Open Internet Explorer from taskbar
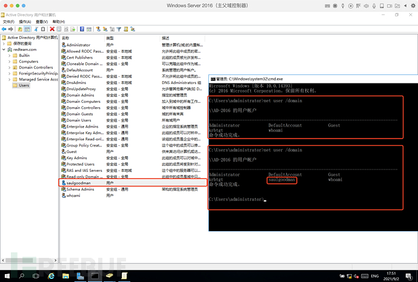The width and height of the screenshot is (418, 282). pos(51,276)
